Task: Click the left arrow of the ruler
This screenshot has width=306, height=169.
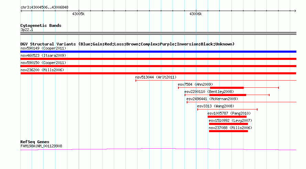Action: (21, 11)
